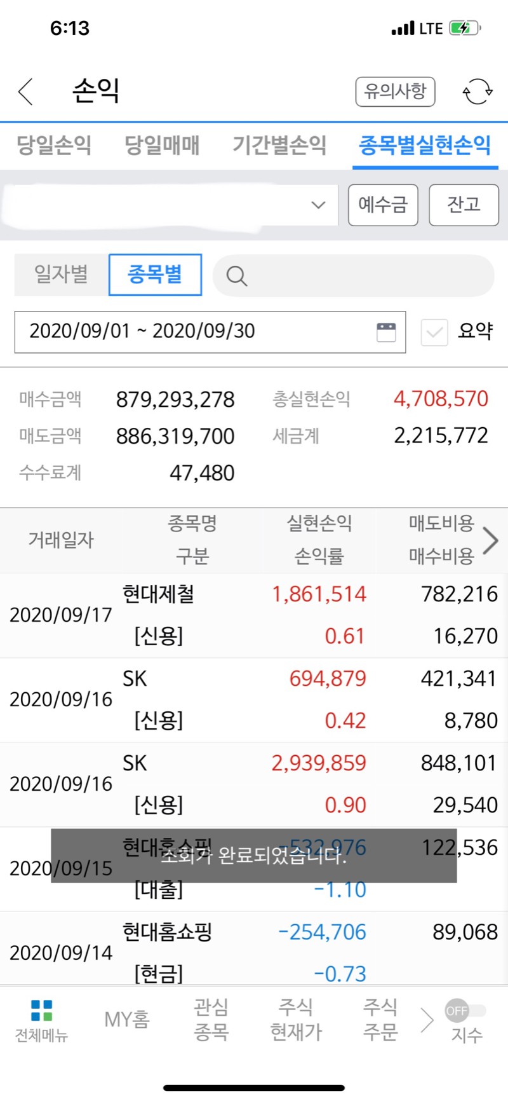Select the 현대제철 row dated 2020/09/17
This screenshot has height=1101, width=508.
254,615
